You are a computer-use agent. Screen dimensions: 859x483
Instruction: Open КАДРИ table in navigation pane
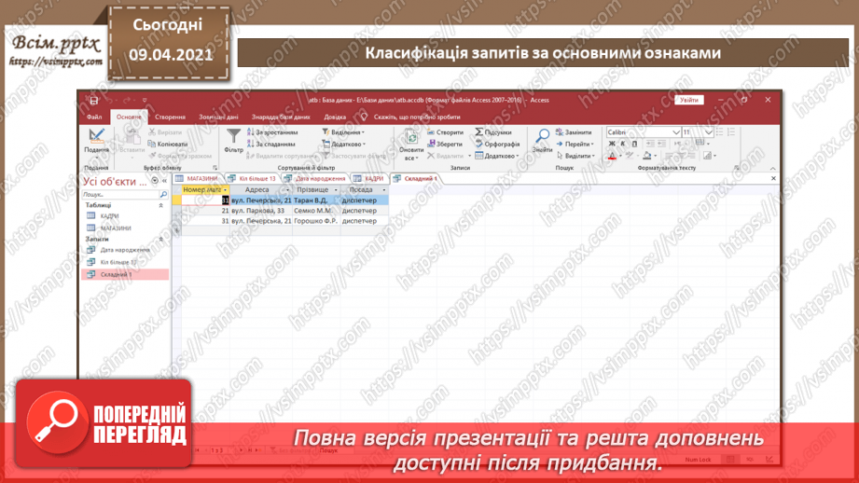point(109,216)
